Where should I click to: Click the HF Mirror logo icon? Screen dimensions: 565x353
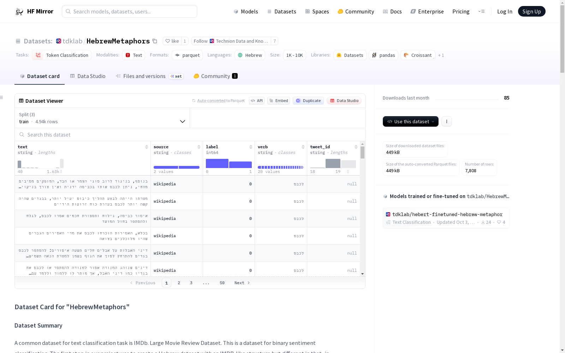tap(19, 12)
